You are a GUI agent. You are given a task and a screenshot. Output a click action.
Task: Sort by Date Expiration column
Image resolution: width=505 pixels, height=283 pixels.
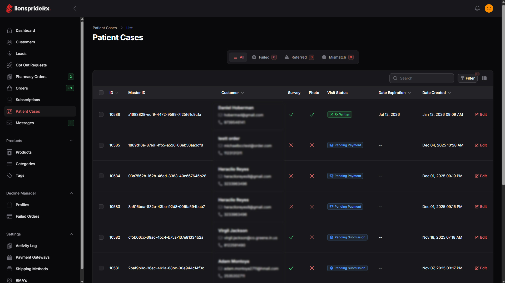[395, 93]
